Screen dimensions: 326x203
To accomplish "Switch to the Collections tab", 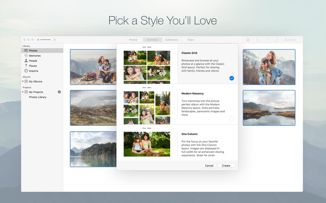I will 171,40.
